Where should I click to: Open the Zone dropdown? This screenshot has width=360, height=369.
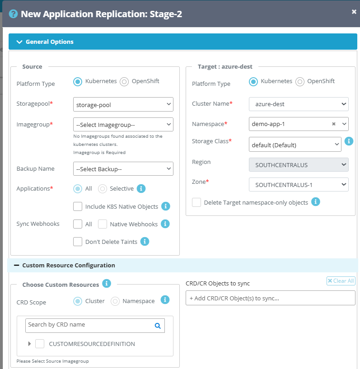pos(299,184)
